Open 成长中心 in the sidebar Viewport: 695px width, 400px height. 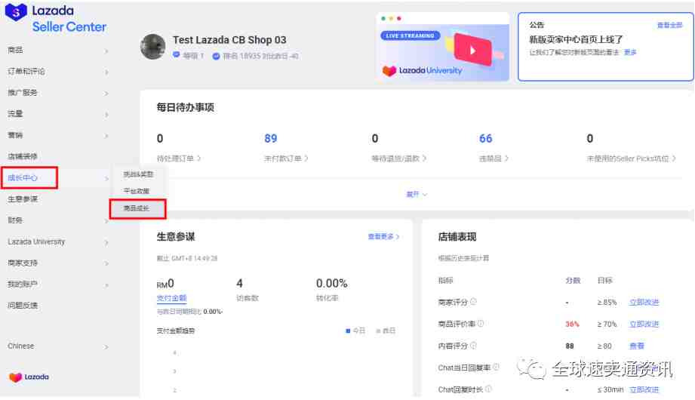(23, 178)
